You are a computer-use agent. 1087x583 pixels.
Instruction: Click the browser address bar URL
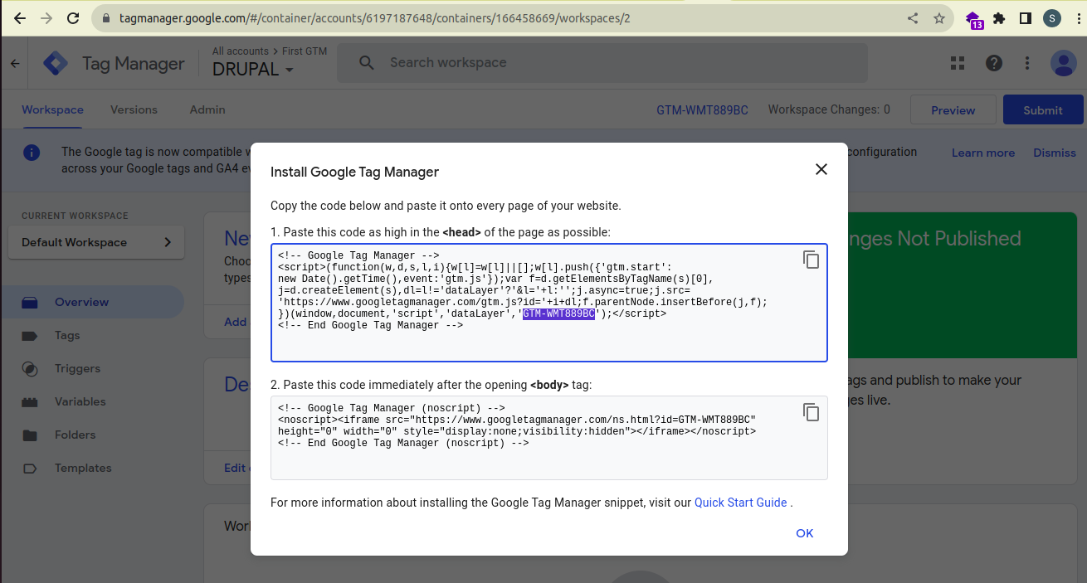click(374, 17)
